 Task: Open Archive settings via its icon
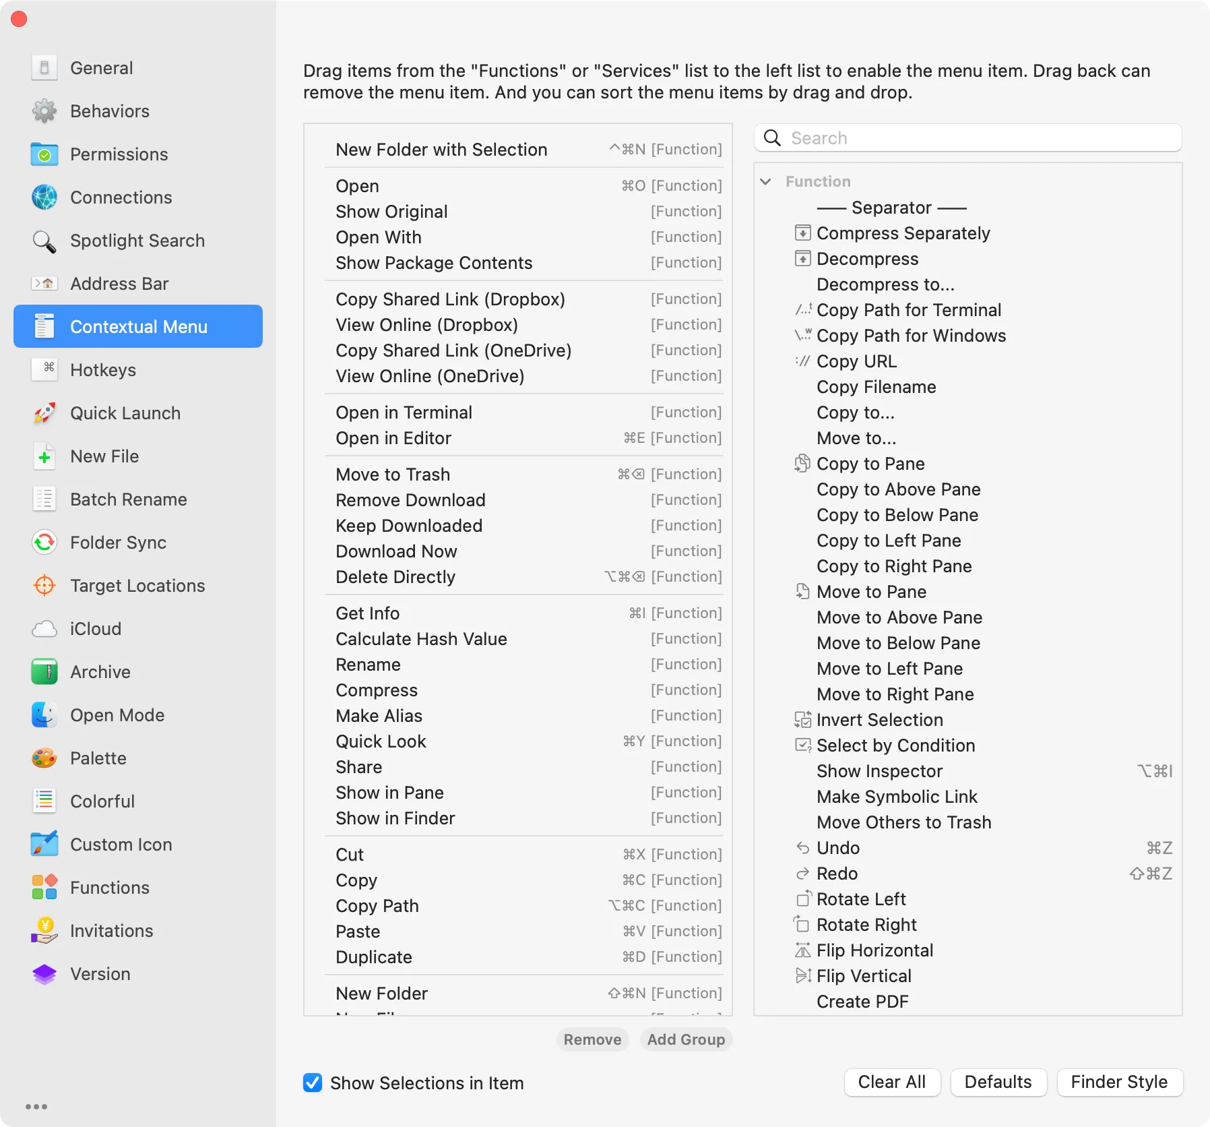(44, 671)
